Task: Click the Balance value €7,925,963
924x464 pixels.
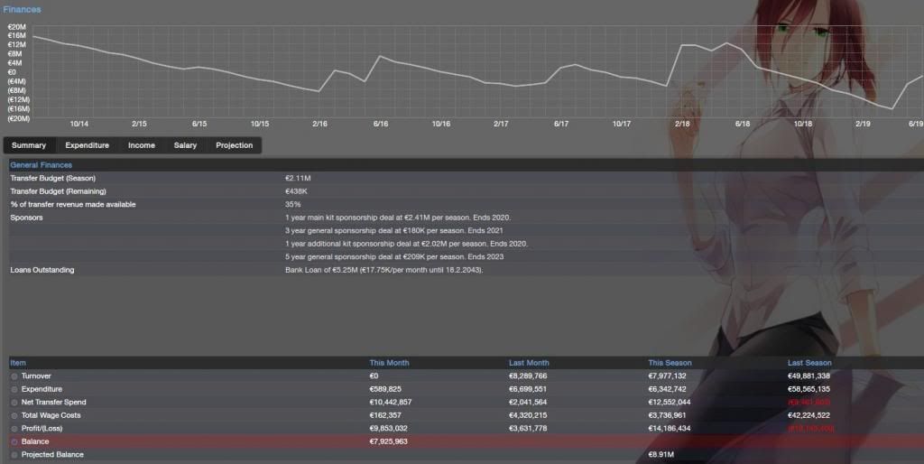Action: click(388, 441)
